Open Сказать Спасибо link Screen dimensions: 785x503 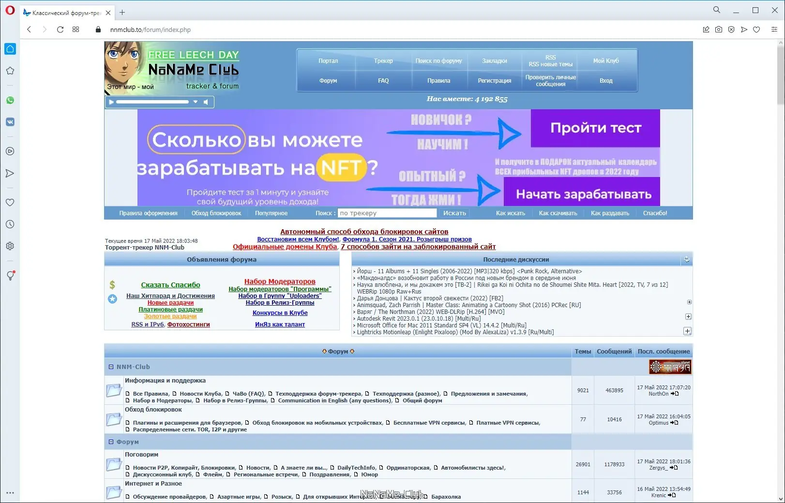coord(170,285)
